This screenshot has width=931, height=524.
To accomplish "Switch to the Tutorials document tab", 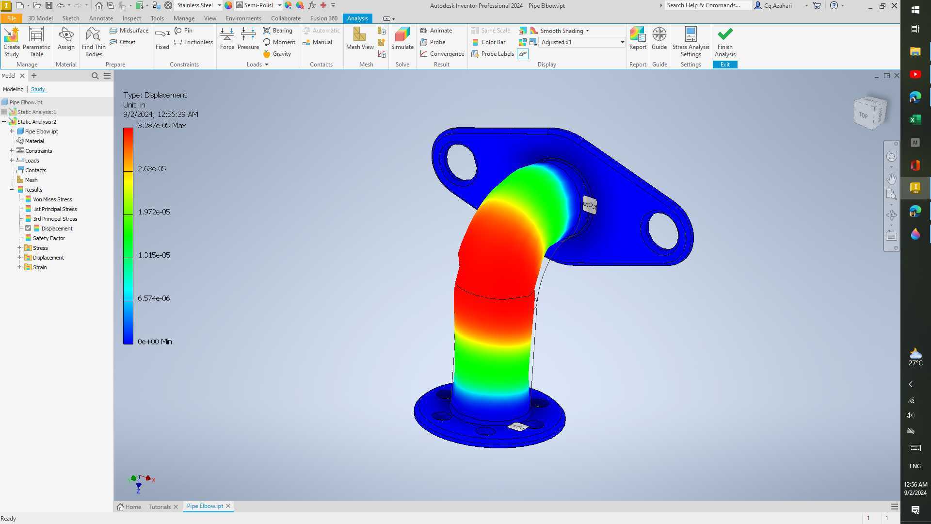I will coord(160,507).
